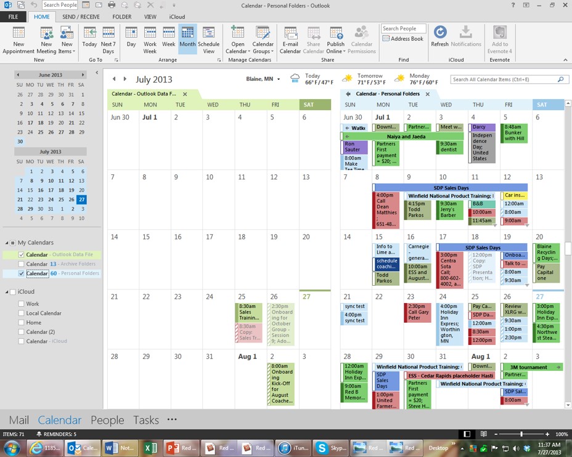Enable the Local Calendar checkbox
The height and width of the screenshot is (457, 572).
click(21, 313)
